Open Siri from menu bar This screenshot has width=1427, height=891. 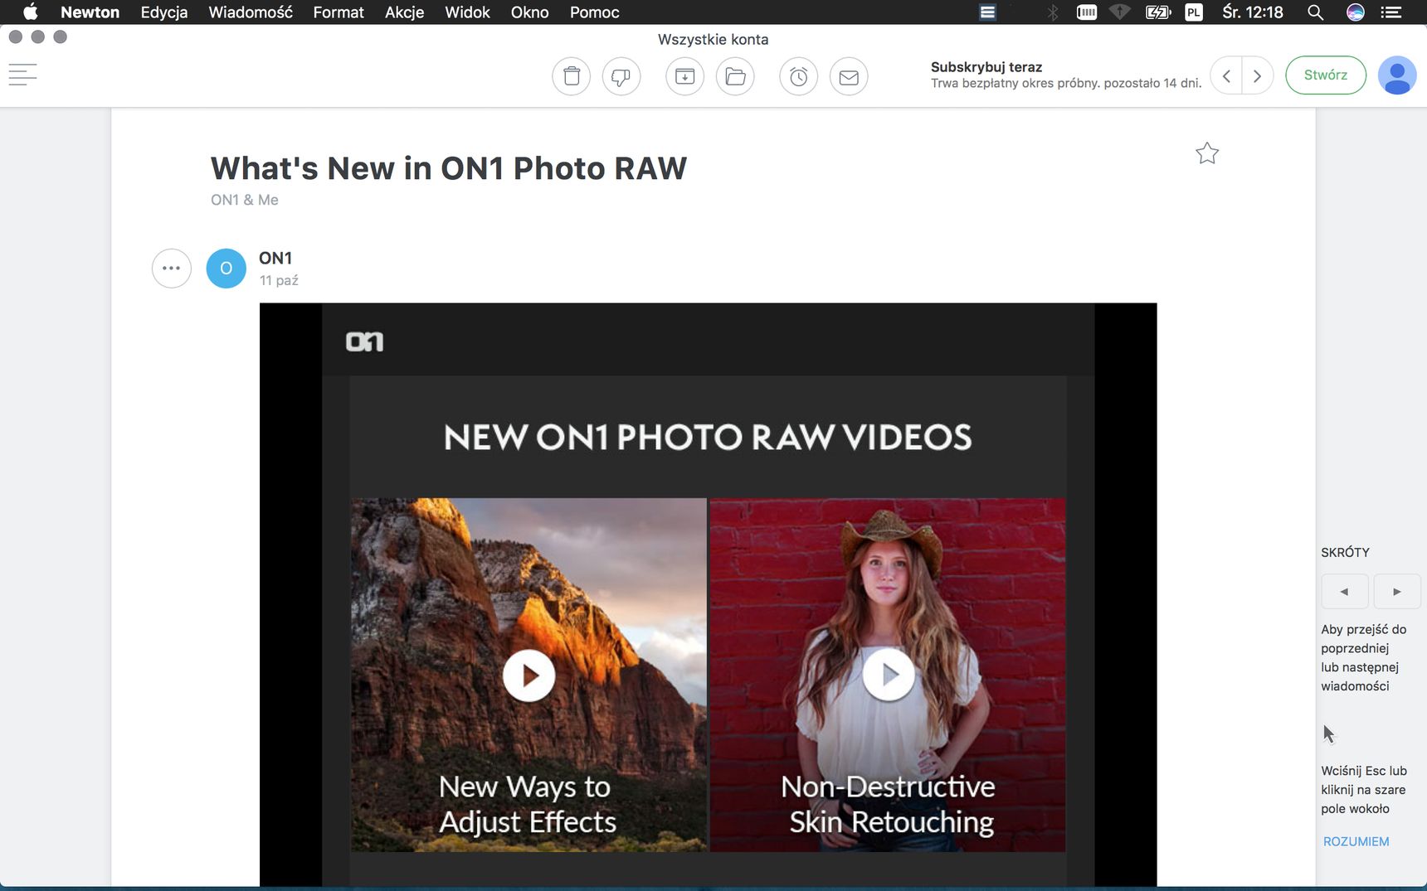[1356, 12]
